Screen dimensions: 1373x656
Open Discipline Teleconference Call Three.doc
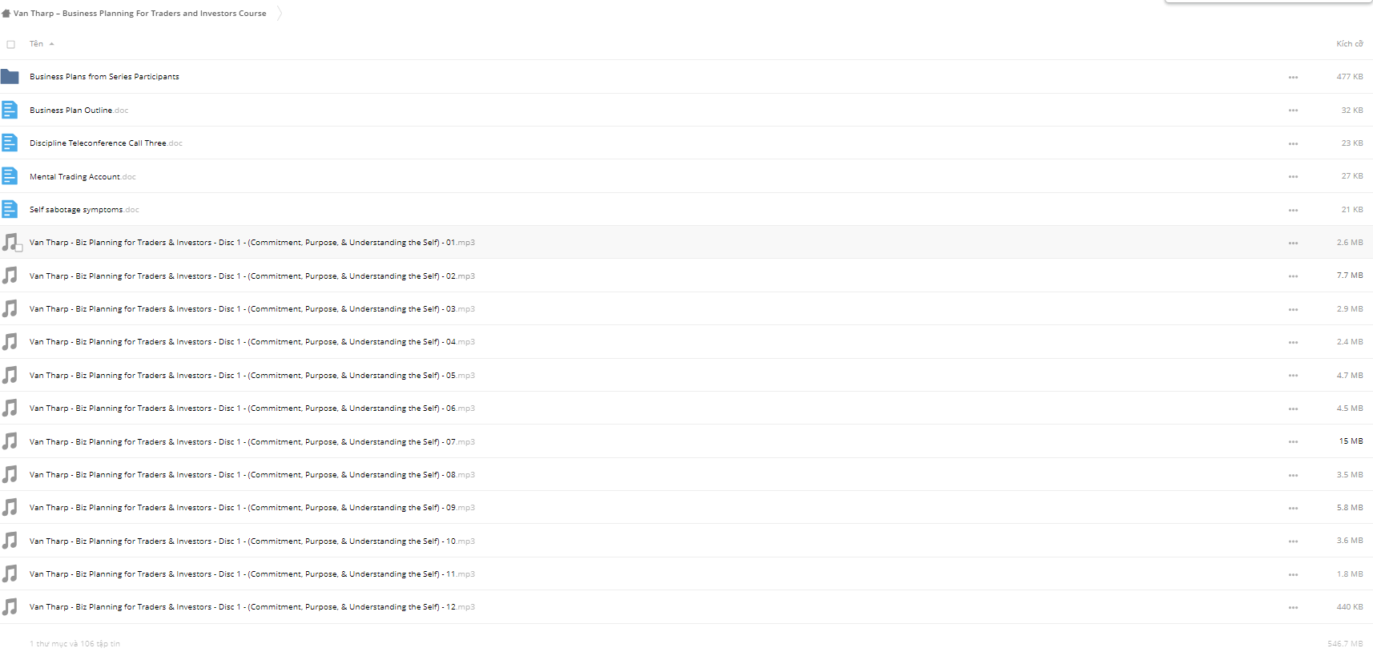106,143
